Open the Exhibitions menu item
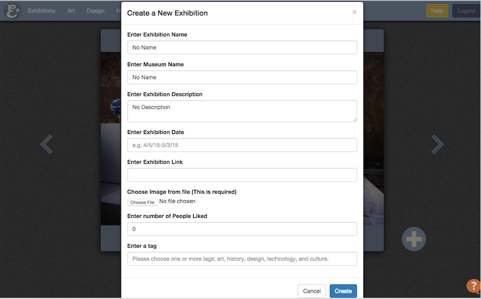The height and width of the screenshot is (299, 481). point(41,11)
